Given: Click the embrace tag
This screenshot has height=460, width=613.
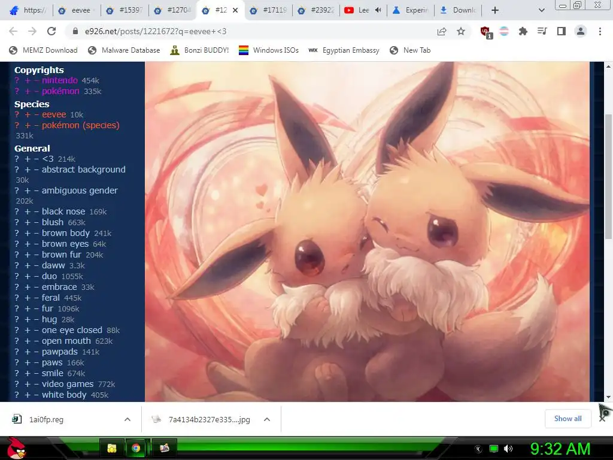Looking at the screenshot, I should (59, 287).
